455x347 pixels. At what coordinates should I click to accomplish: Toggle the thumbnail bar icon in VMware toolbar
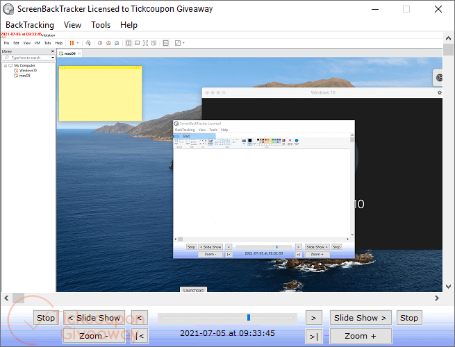tap(137, 43)
